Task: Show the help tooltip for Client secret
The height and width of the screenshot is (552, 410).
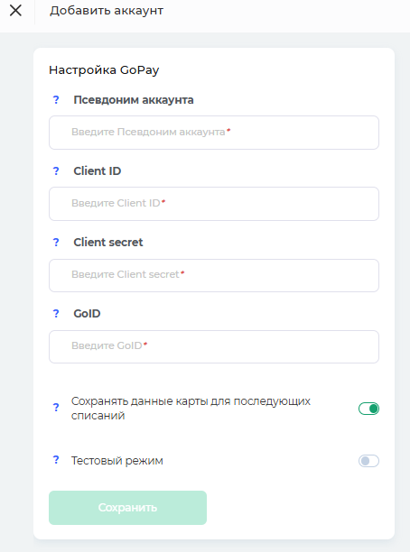Action: 56,243
